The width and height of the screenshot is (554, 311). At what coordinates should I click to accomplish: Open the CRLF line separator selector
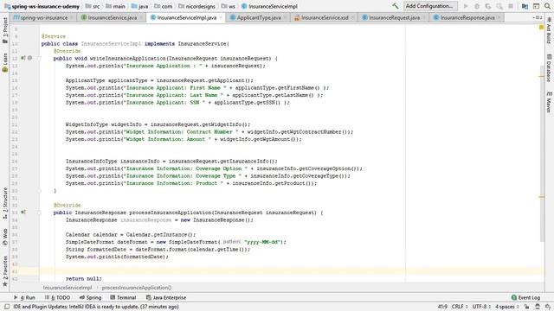click(x=460, y=307)
